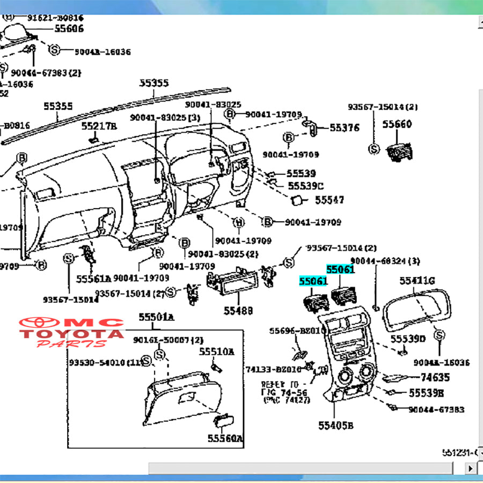Click the 74635 part label

pyautogui.click(x=435, y=377)
